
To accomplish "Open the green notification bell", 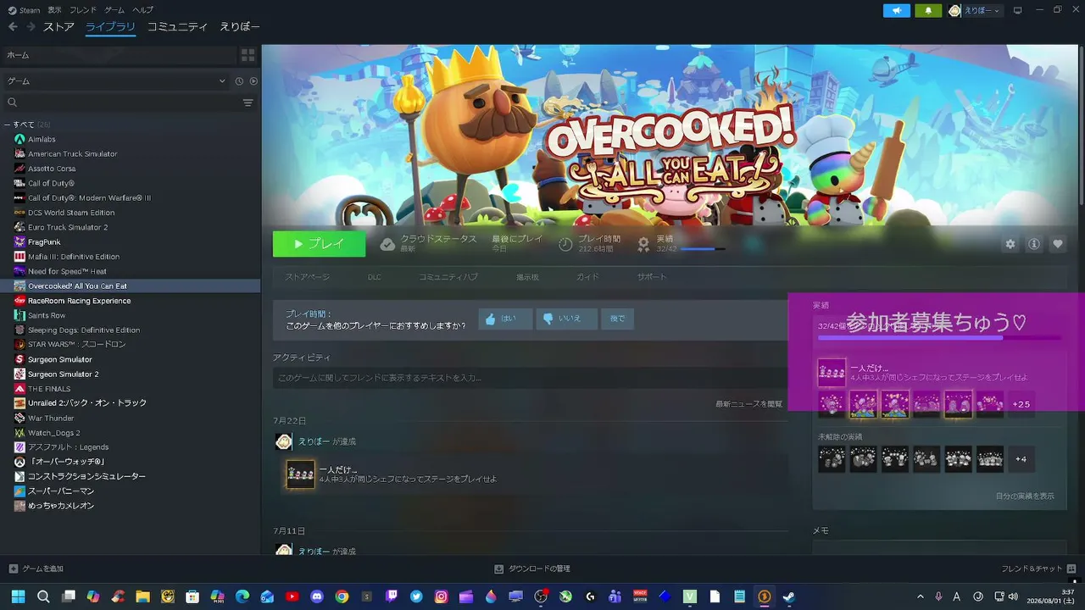I will point(928,10).
